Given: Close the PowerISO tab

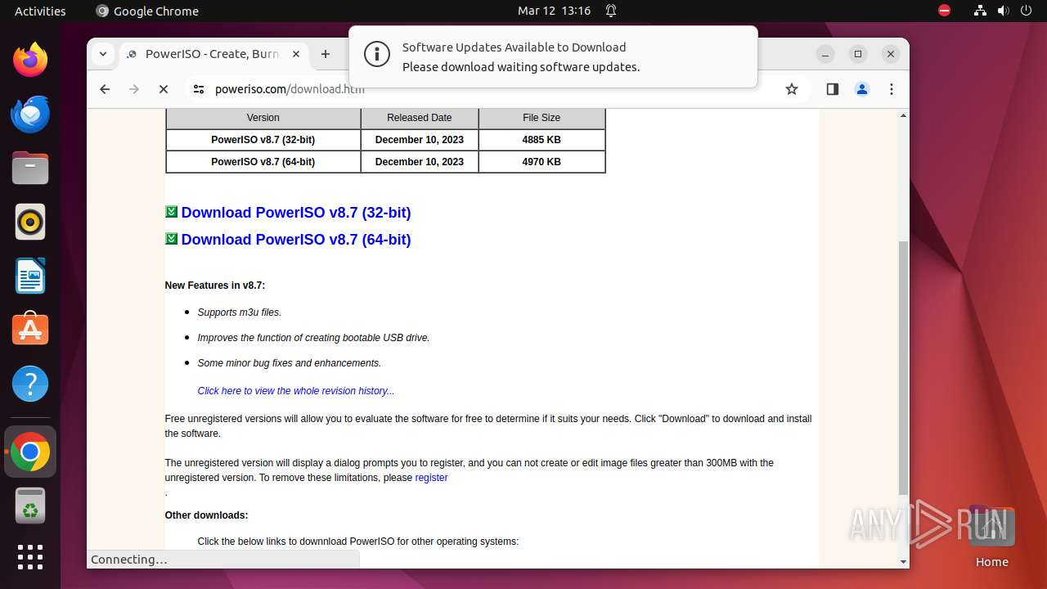Looking at the screenshot, I should coord(296,54).
